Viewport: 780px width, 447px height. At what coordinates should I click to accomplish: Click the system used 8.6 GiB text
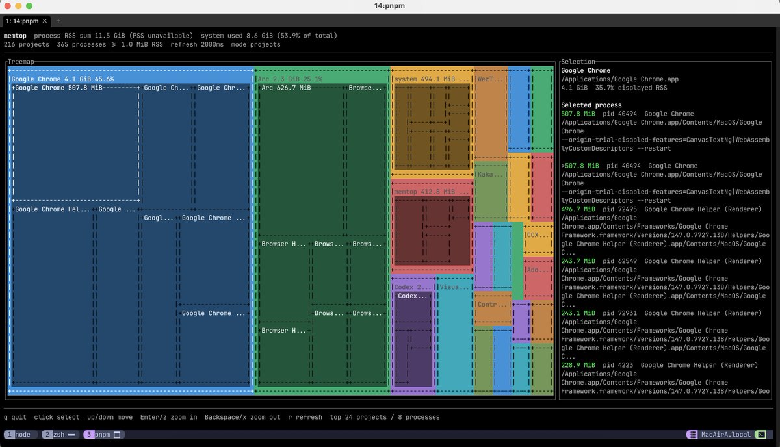coord(238,36)
